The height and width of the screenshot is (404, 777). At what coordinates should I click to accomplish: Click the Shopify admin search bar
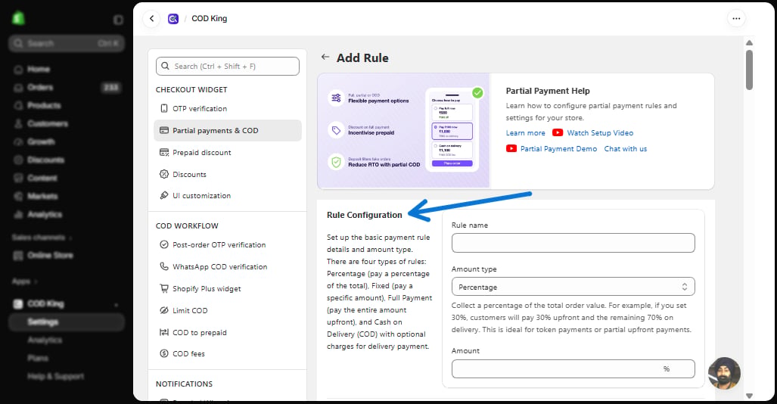(67, 44)
